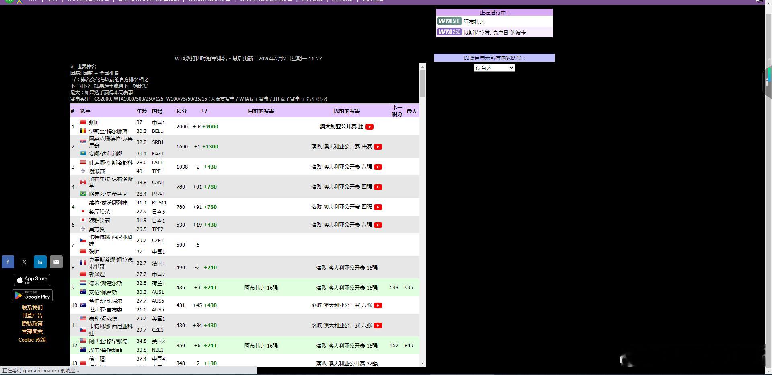
Task: Click Brazilian flag beside 路易莎·史蒂芬尼
Action: coord(83,194)
